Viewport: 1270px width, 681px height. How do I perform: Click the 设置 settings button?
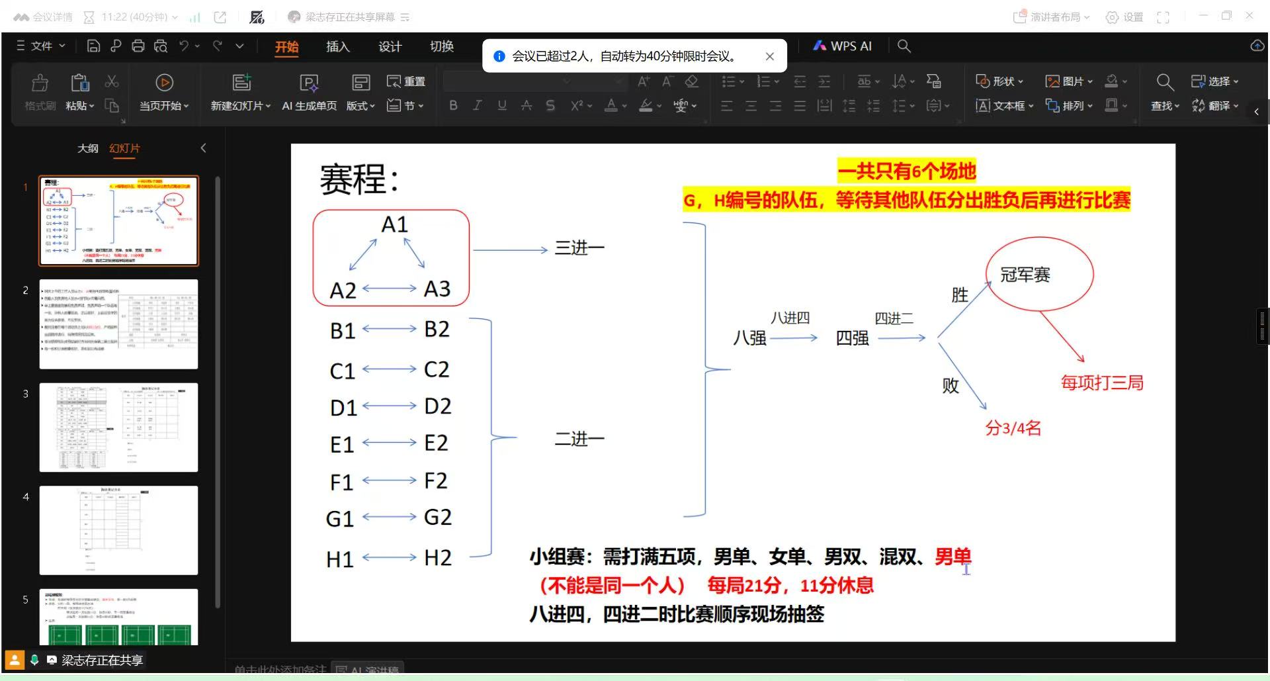[1124, 17]
